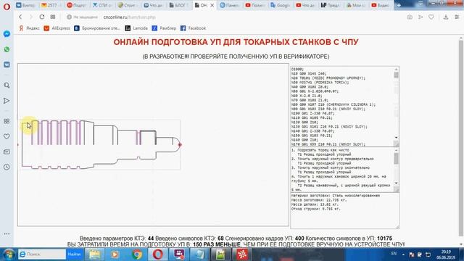The width and height of the screenshot is (464, 261).
Task: Open the personal news icon in sidebar
Action: pyautogui.click(x=7, y=152)
